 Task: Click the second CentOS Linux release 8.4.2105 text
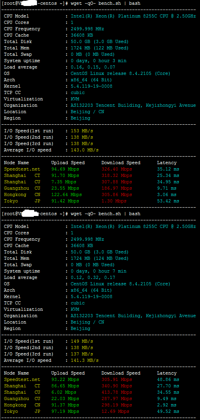pos(120,284)
